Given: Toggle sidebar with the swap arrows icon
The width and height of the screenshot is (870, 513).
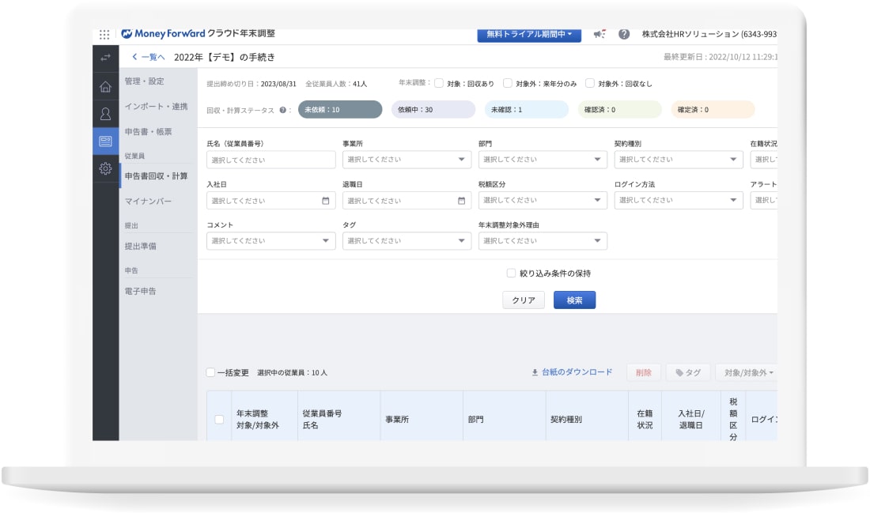Looking at the screenshot, I should tap(105, 58).
